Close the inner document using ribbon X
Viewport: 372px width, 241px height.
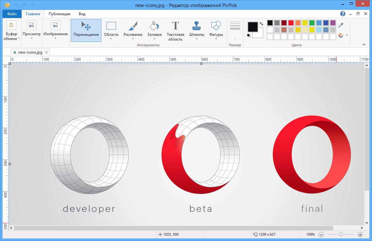(366, 14)
